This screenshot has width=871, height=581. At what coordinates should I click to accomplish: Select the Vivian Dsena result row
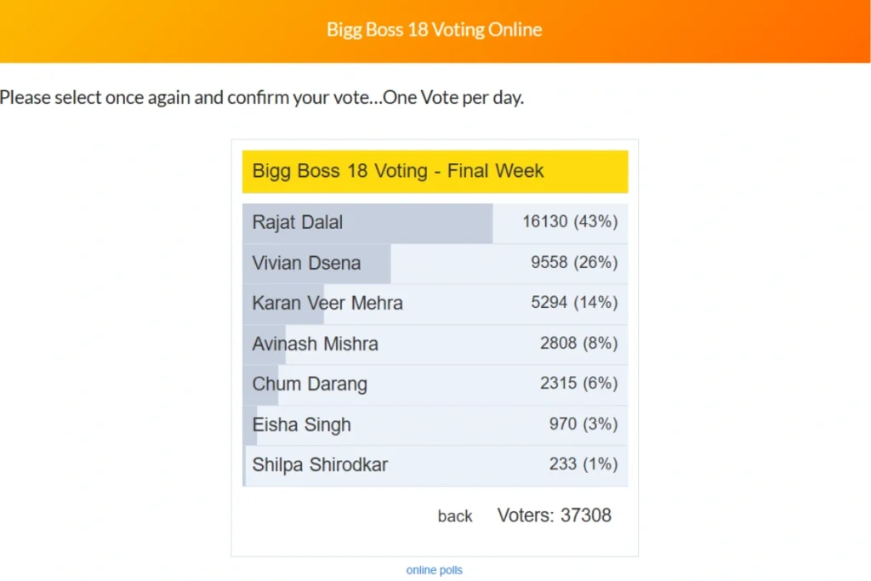point(435,264)
